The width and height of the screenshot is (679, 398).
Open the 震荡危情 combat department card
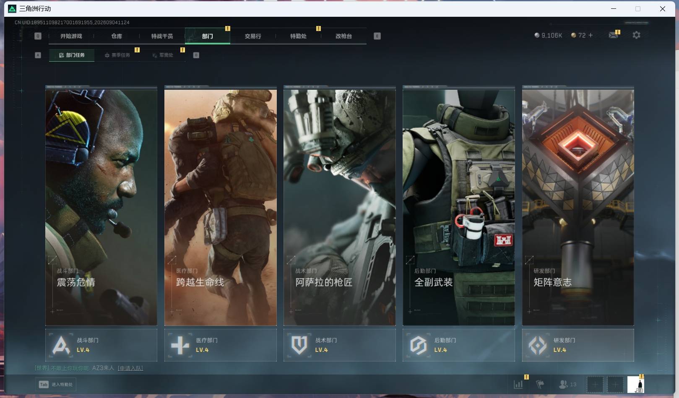(101, 206)
